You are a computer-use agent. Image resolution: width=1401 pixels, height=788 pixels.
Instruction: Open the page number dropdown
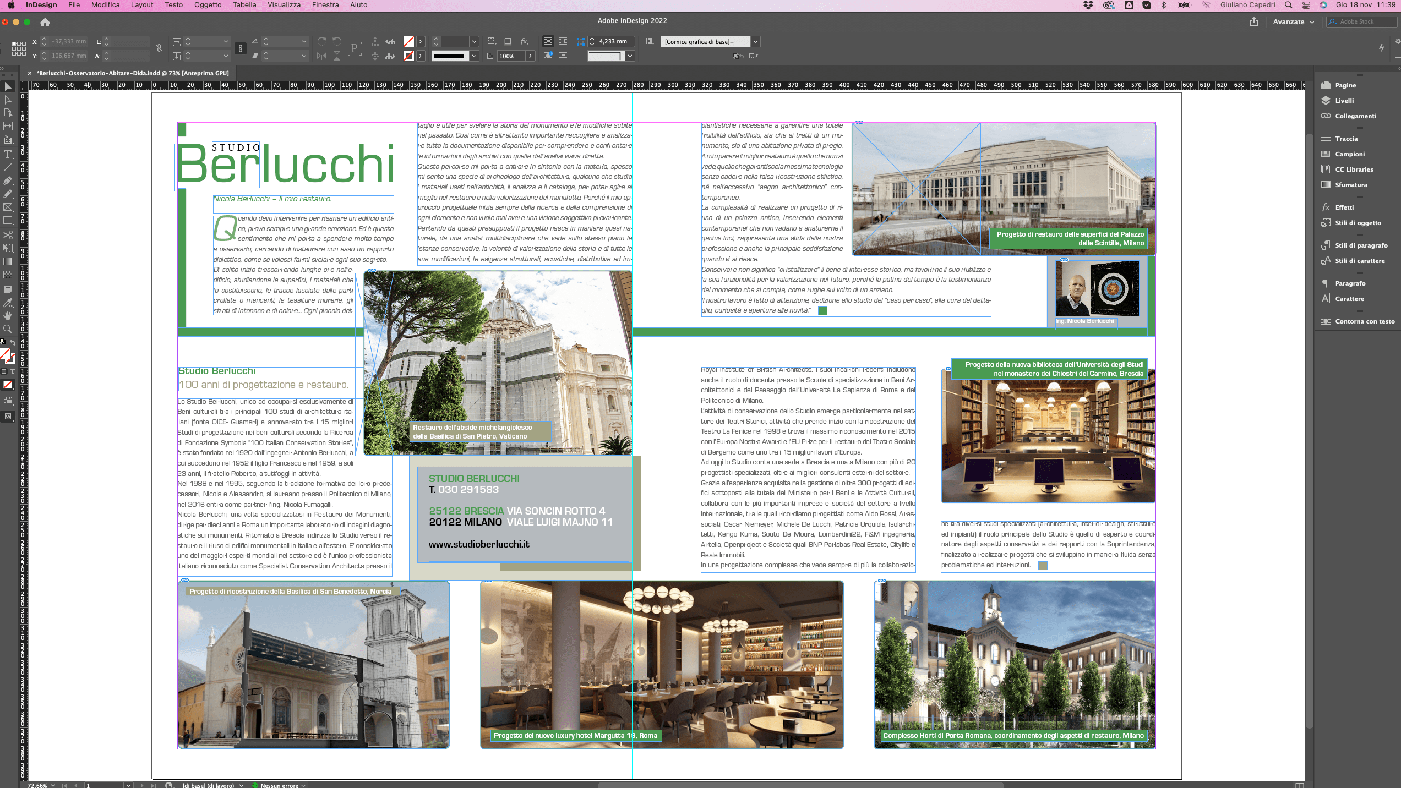point(128,785)
